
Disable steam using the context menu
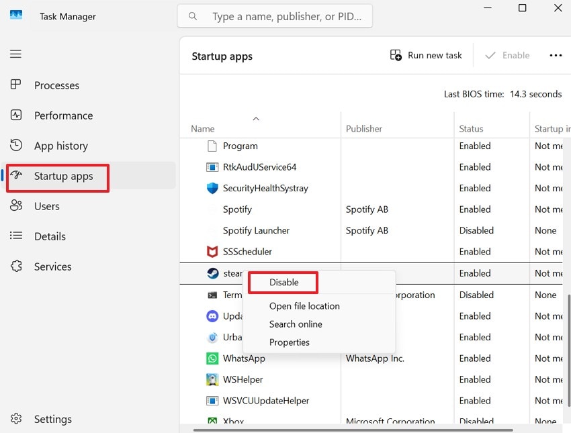(282, 283)
